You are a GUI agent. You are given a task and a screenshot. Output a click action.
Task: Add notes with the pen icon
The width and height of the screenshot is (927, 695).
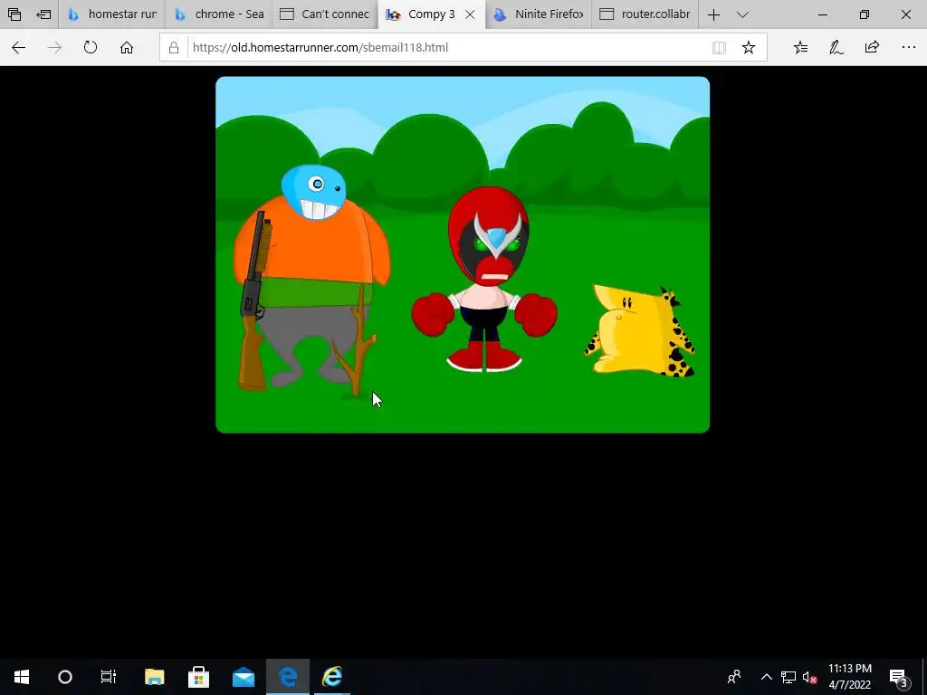pos(836,47)
